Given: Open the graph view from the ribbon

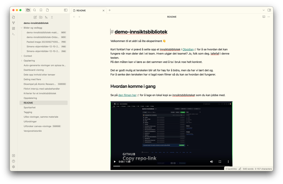Looking at the screenshot, I should tap(14, 23).
